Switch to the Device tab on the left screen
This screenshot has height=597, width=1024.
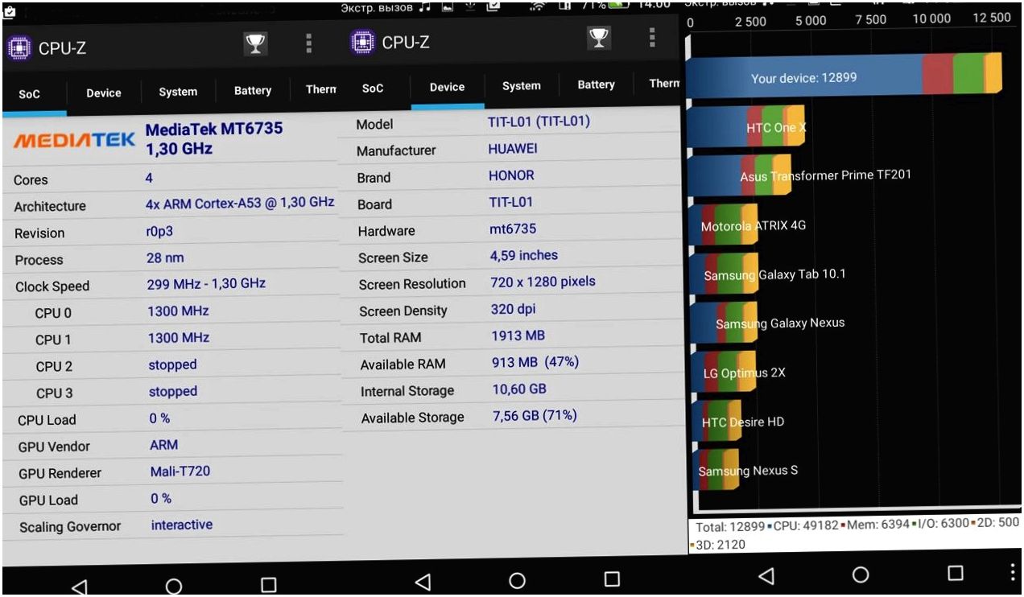(x=104, y=93)
